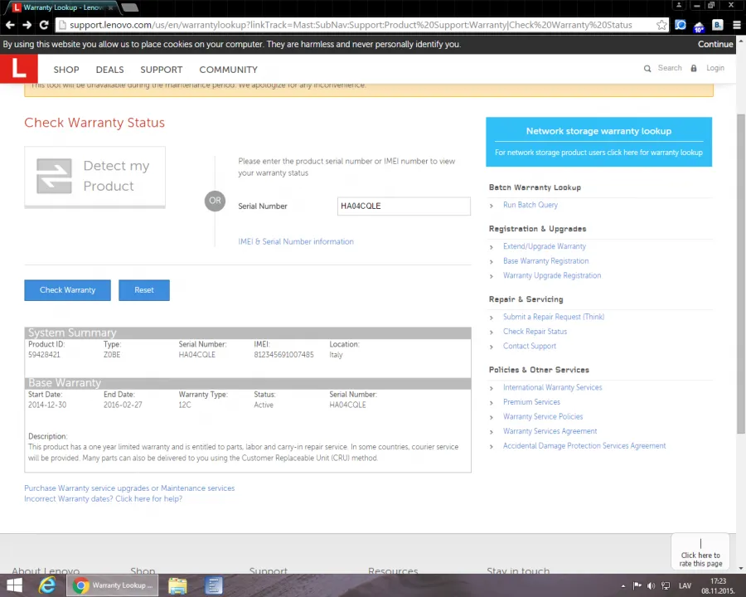Click Search text in header
The image size is (746, 597).
click(670, 68)
